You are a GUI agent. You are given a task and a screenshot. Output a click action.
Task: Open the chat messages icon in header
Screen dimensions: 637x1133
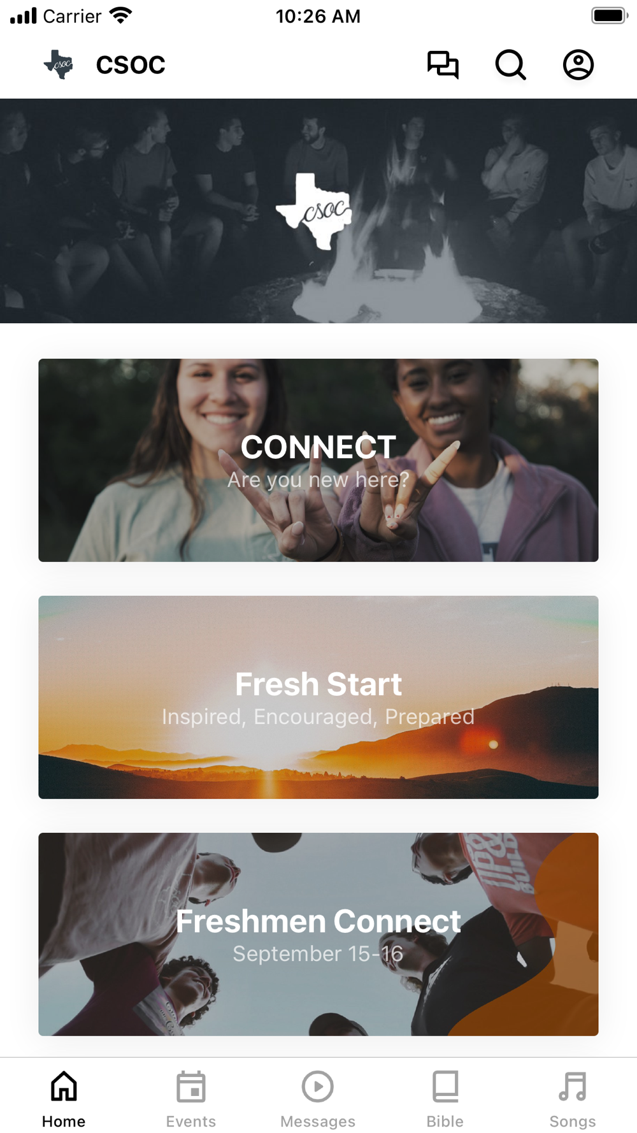(x=443, y=64)
